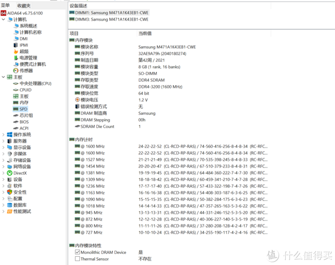Select DIMM1: Samsung M471A1K43EB1-CWE device

(109, 13)
